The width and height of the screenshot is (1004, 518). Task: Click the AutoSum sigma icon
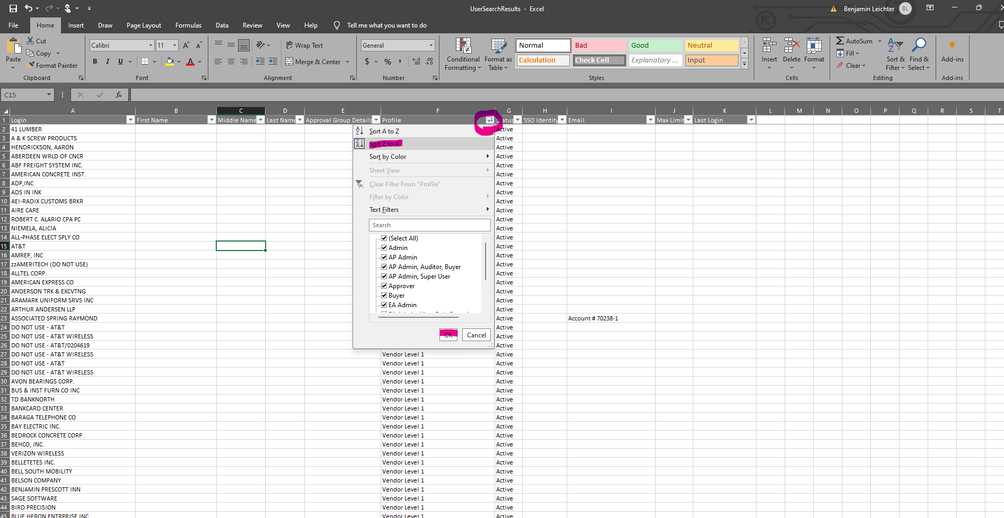840,41
